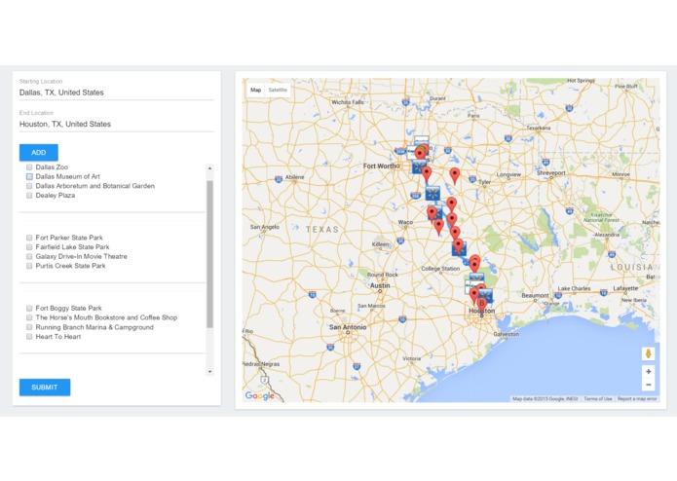Check the Dallas Zoo checkbox
Screen dimensions: 677x481
tap(29, 166)
